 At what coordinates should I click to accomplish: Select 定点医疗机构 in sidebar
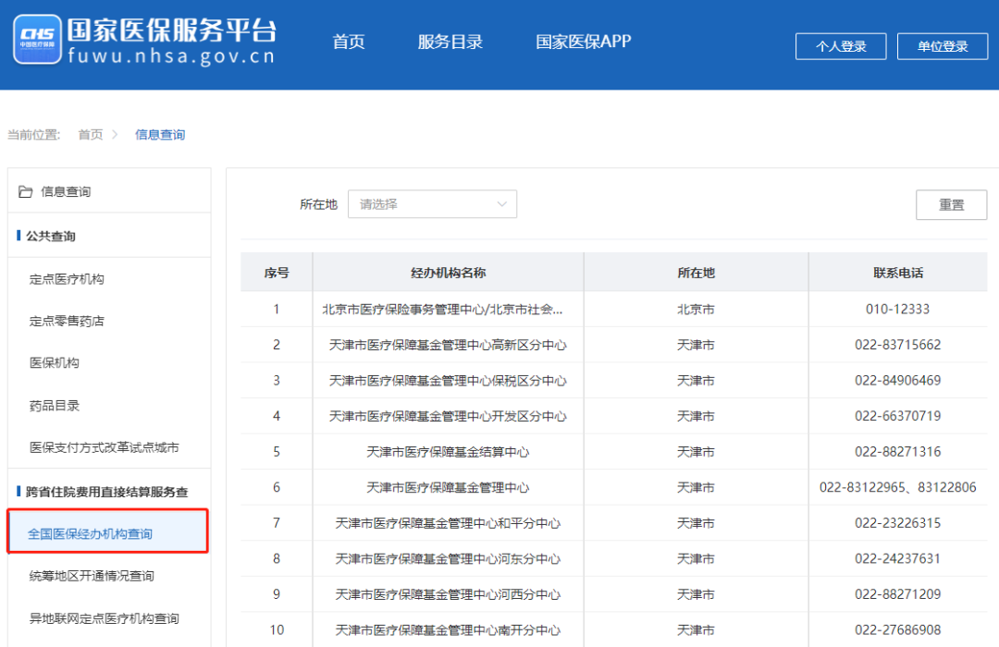(x=67, y=279)
